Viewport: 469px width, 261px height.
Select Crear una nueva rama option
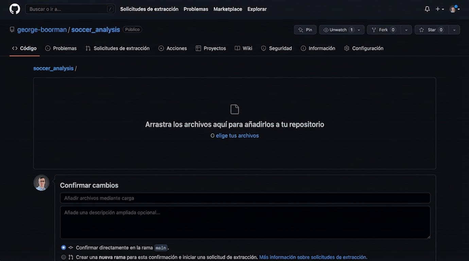[64, 257]
